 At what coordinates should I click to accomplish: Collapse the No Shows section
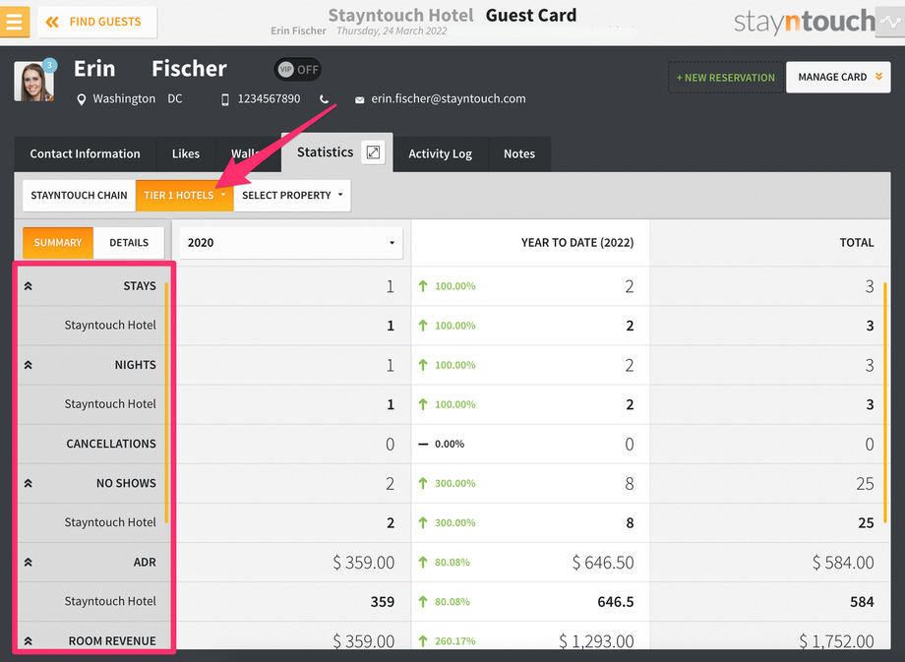pyautogui.click(x=28, y=484)
